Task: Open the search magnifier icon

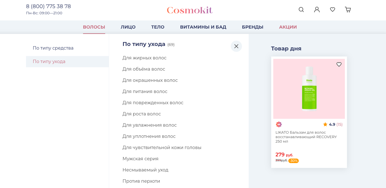Action: (301, 10)
